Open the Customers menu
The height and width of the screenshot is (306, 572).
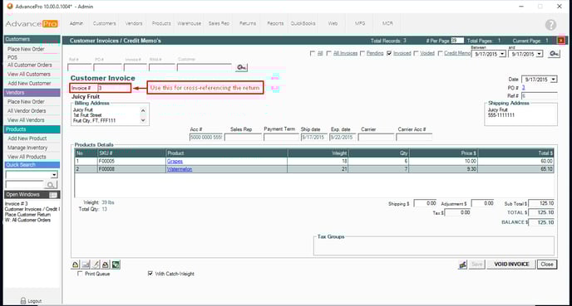coord(104,23)
